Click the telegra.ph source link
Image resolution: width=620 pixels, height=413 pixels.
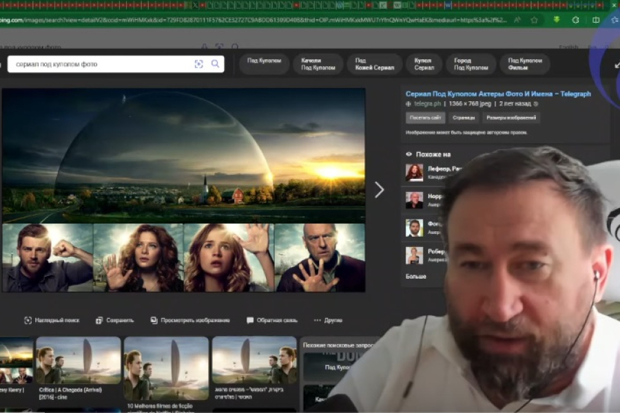[427, 103]
